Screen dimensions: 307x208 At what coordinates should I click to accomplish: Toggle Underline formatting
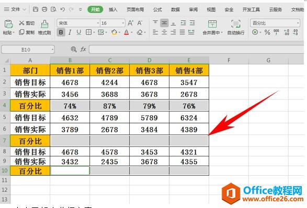79,32
